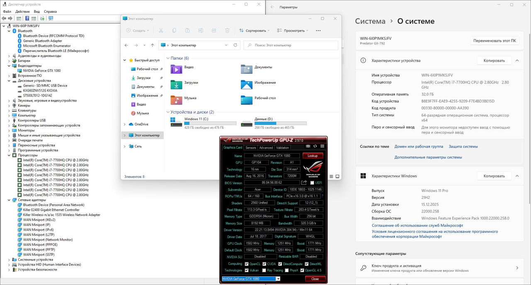Click GPU-Z screenshot camera icon

308,146
